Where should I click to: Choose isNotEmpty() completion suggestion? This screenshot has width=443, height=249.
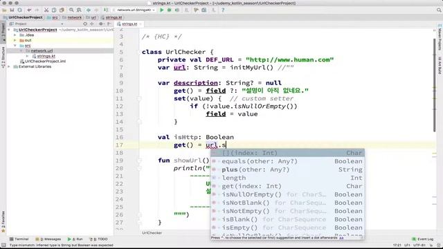(x=288, y=211)
